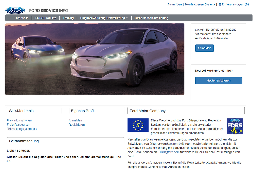Click the Registrieren link under Eigenes Profil

point(77,125)
